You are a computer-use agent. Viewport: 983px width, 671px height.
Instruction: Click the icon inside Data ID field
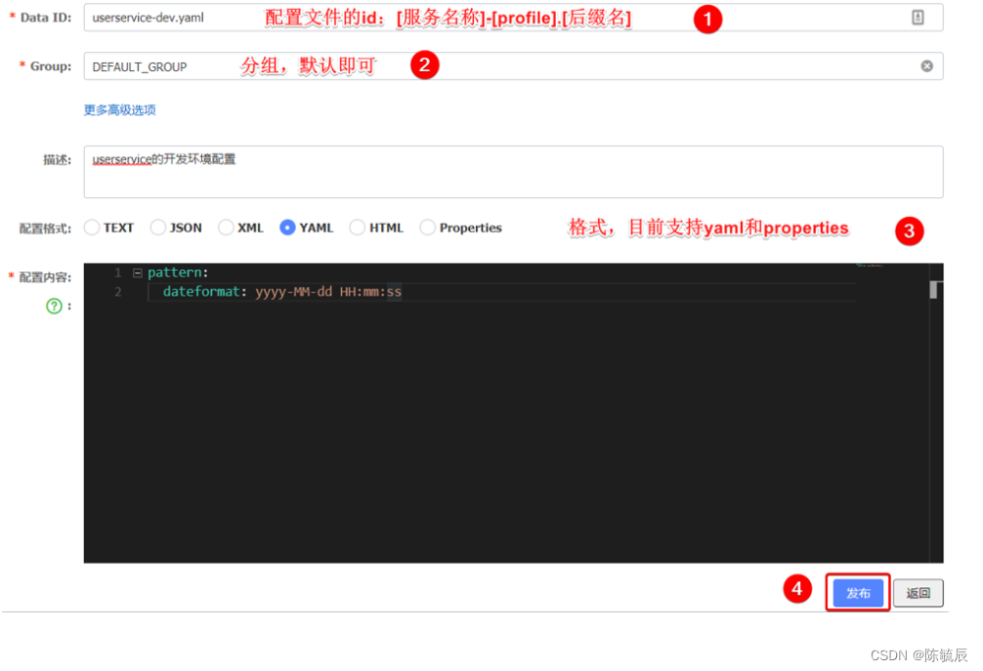click(918, 18)
